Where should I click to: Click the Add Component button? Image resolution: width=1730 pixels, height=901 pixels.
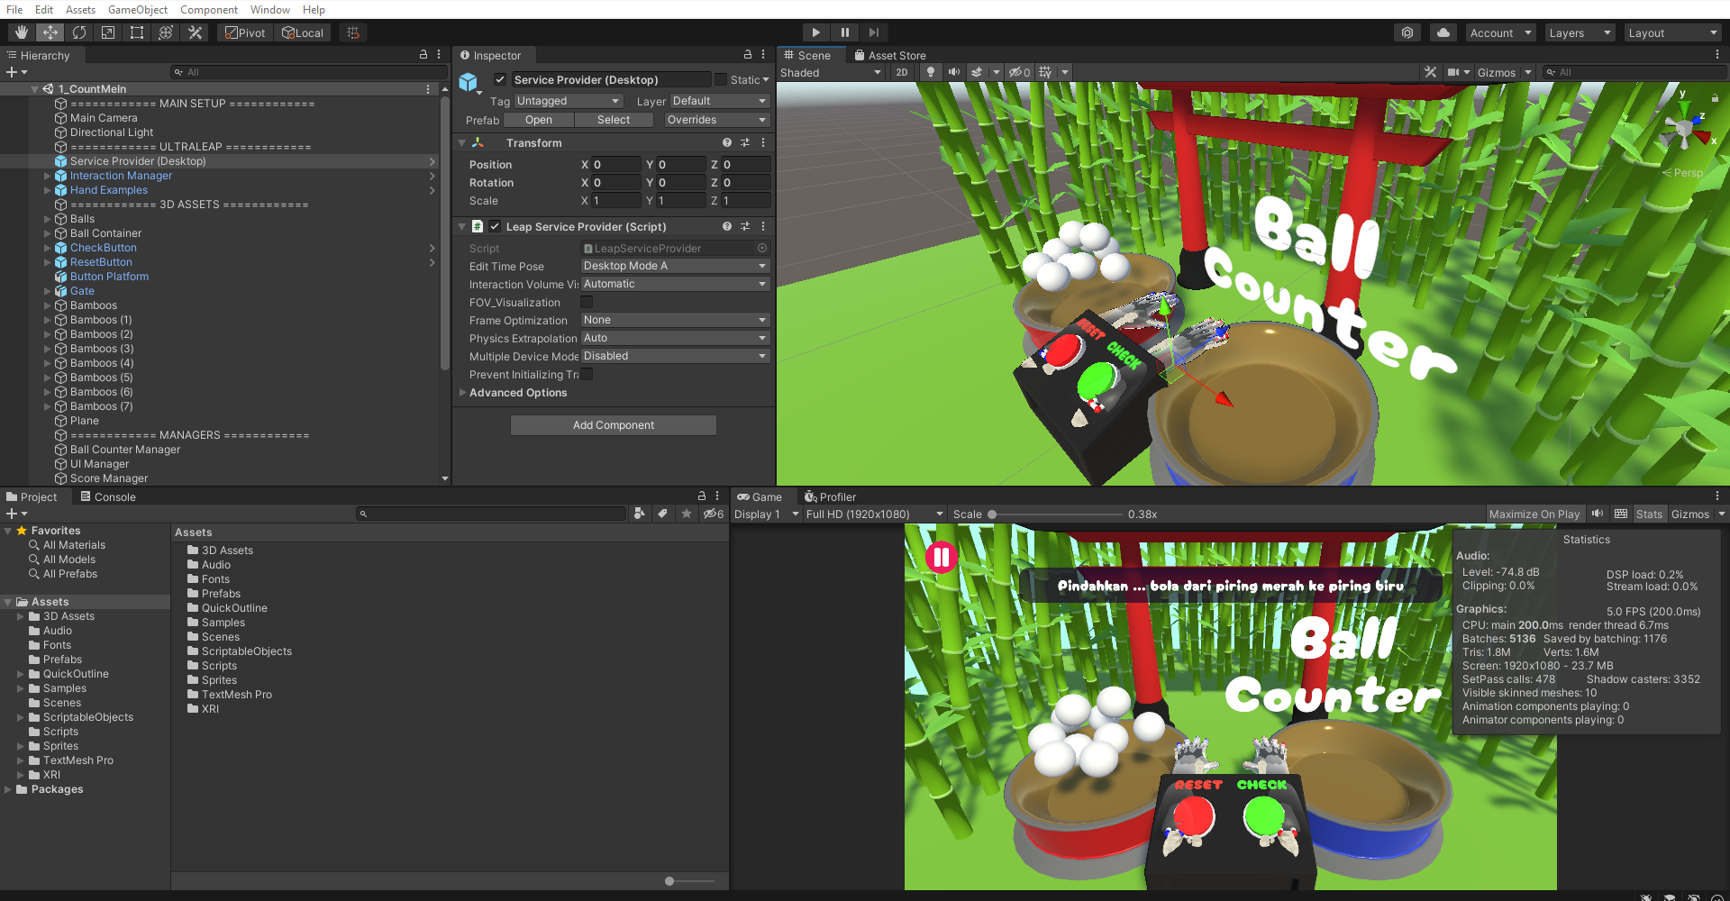point(613,425)
